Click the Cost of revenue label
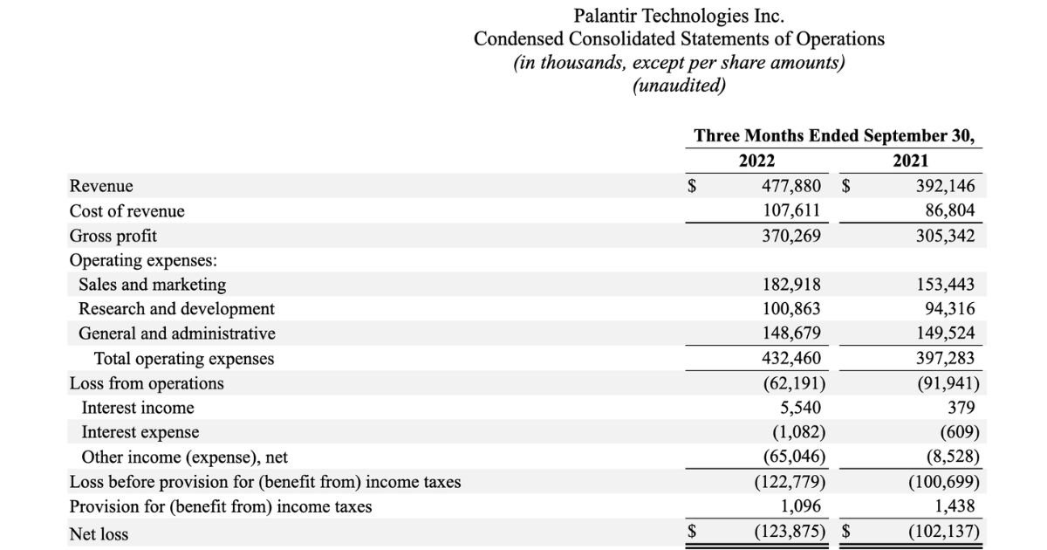This screenshot has width=1047, height=550. click(x=127, y=211)
